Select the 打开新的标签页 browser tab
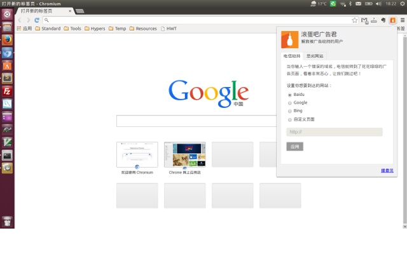The height and width of the screenshot is (254, 407). click(45, 11)
